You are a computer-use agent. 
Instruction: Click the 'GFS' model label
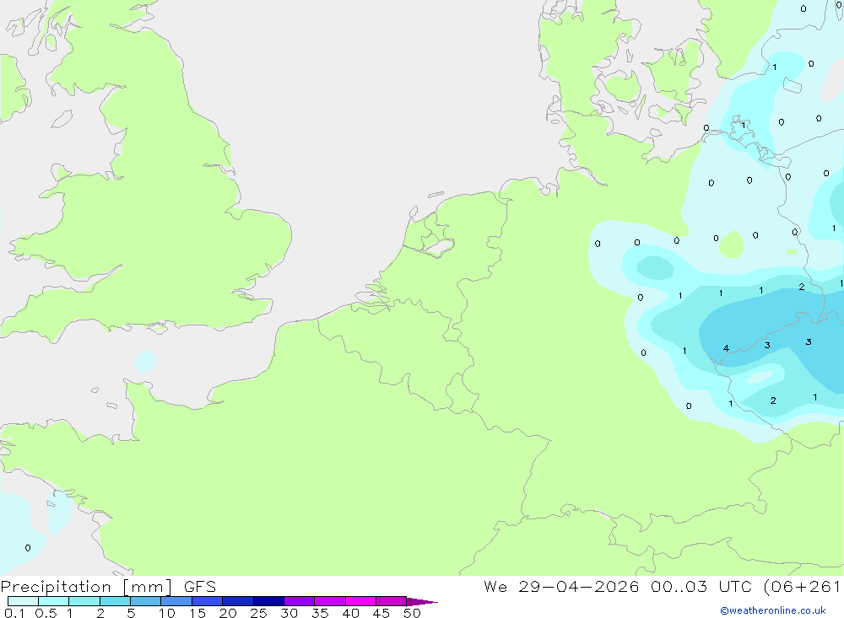pos(200,587)
